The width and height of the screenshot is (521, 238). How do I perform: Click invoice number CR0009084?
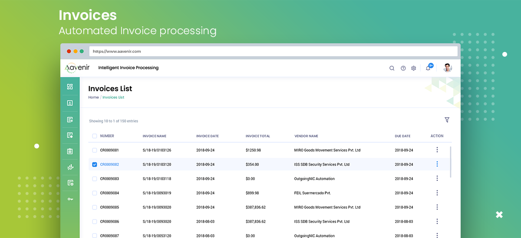pyautogui.click(x=109, y=193)
